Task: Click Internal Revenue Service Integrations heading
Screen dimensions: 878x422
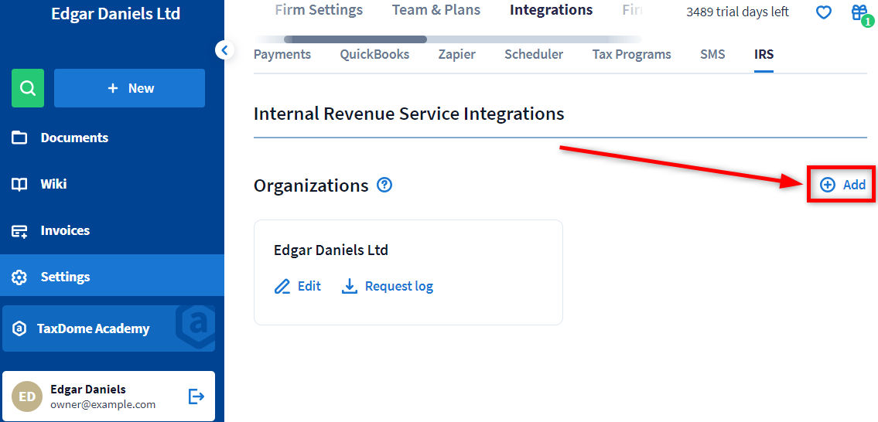Action: (408, 114)
